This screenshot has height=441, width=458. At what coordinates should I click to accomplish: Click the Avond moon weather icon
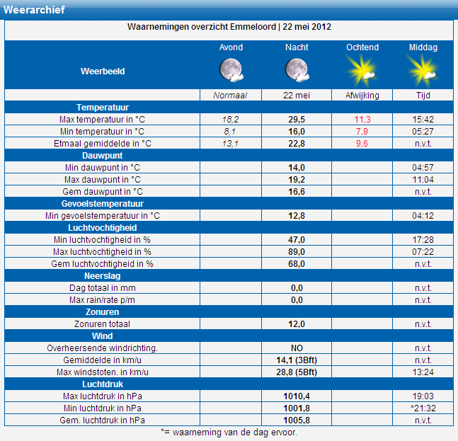(x=231, y=70)
